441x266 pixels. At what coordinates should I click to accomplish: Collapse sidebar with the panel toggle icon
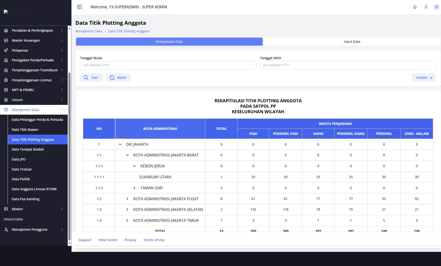tap(80, 7)
